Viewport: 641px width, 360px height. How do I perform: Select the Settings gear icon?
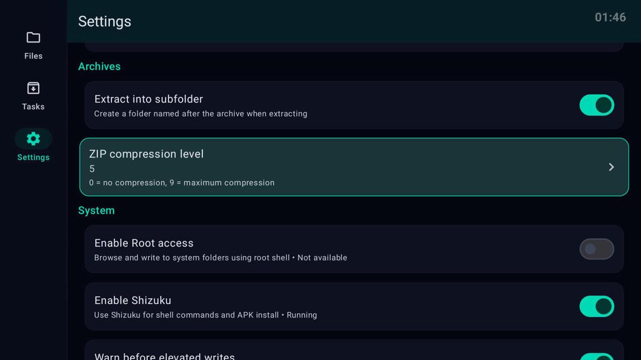pos(33,139)
